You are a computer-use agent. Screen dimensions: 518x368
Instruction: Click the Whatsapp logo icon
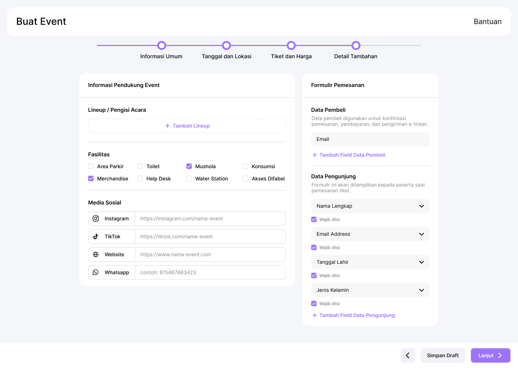coord(96,272)
